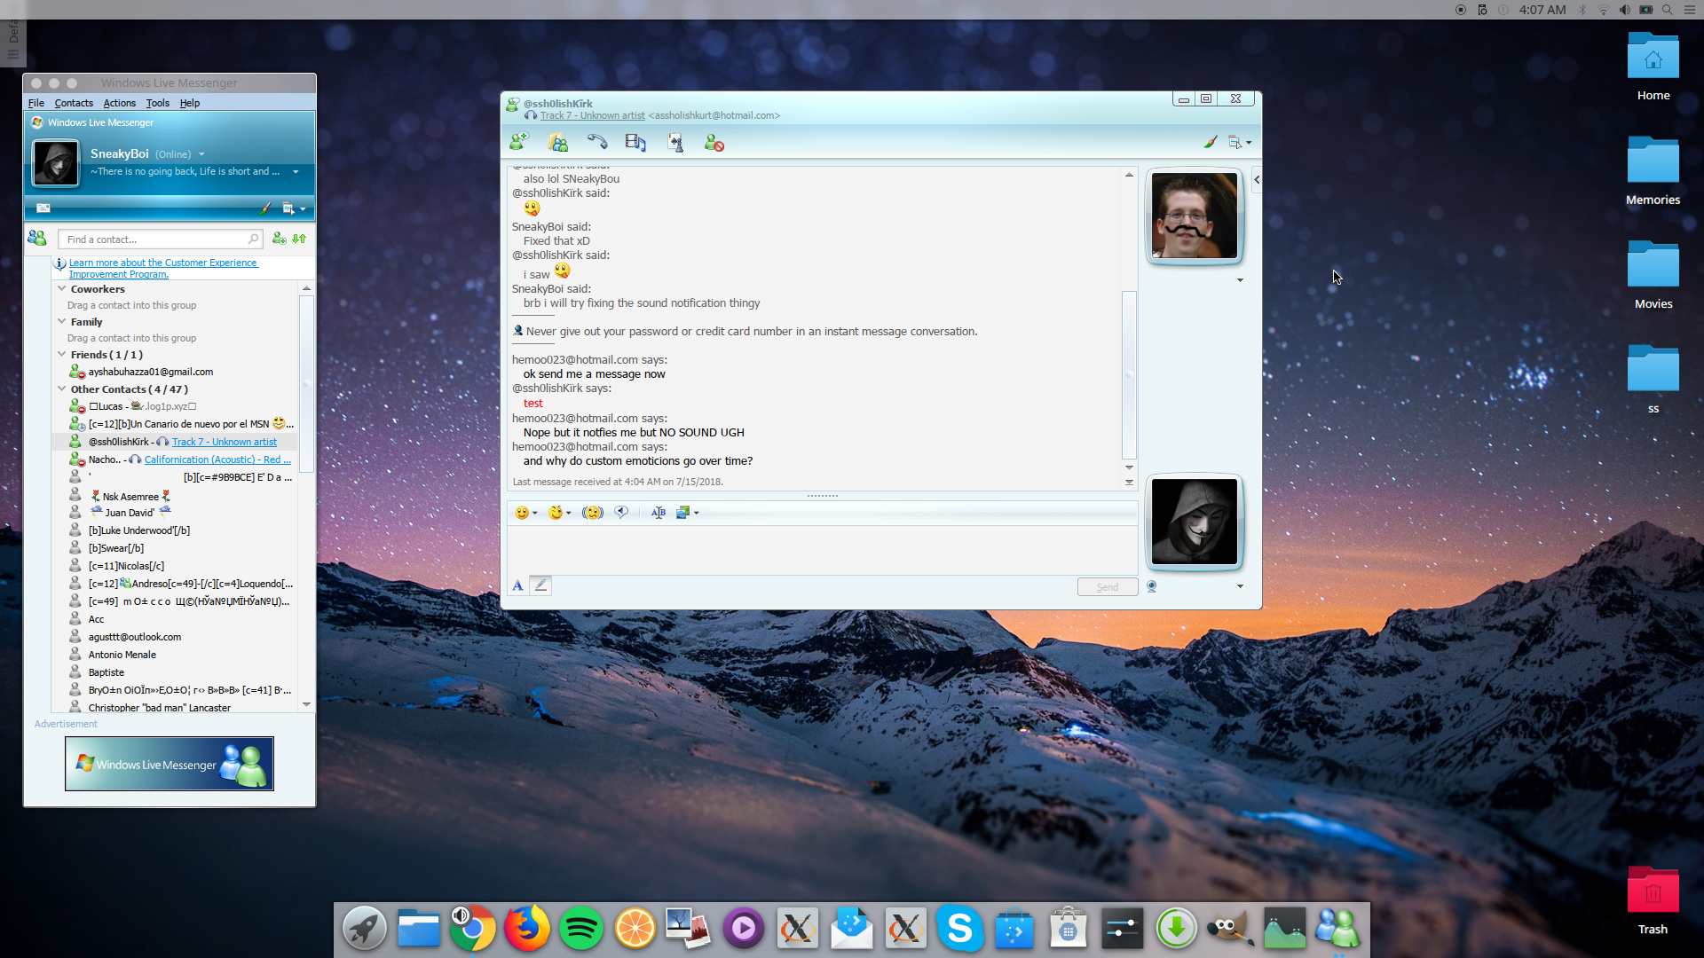Screen dimensions: 1704x958
Task: Expand Other Contacts group in sidebar
Action: [x=62, y=389]
